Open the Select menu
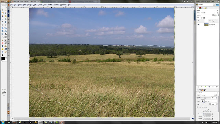Image resolution: width=220 pixels, height=124 pixels. click(20, 4)
